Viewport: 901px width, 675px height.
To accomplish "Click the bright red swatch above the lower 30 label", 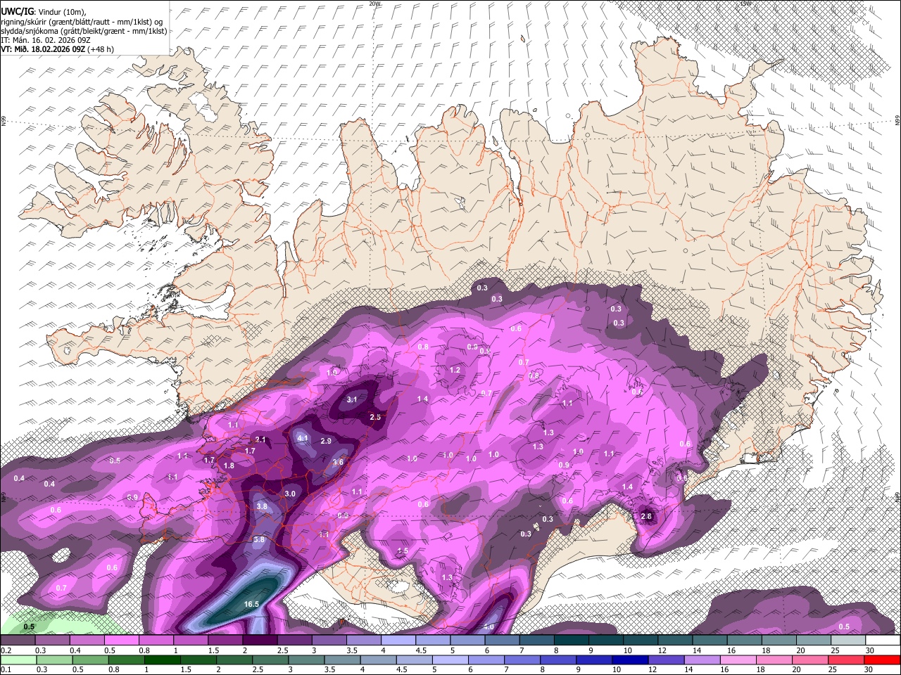I will pos(882,660).
